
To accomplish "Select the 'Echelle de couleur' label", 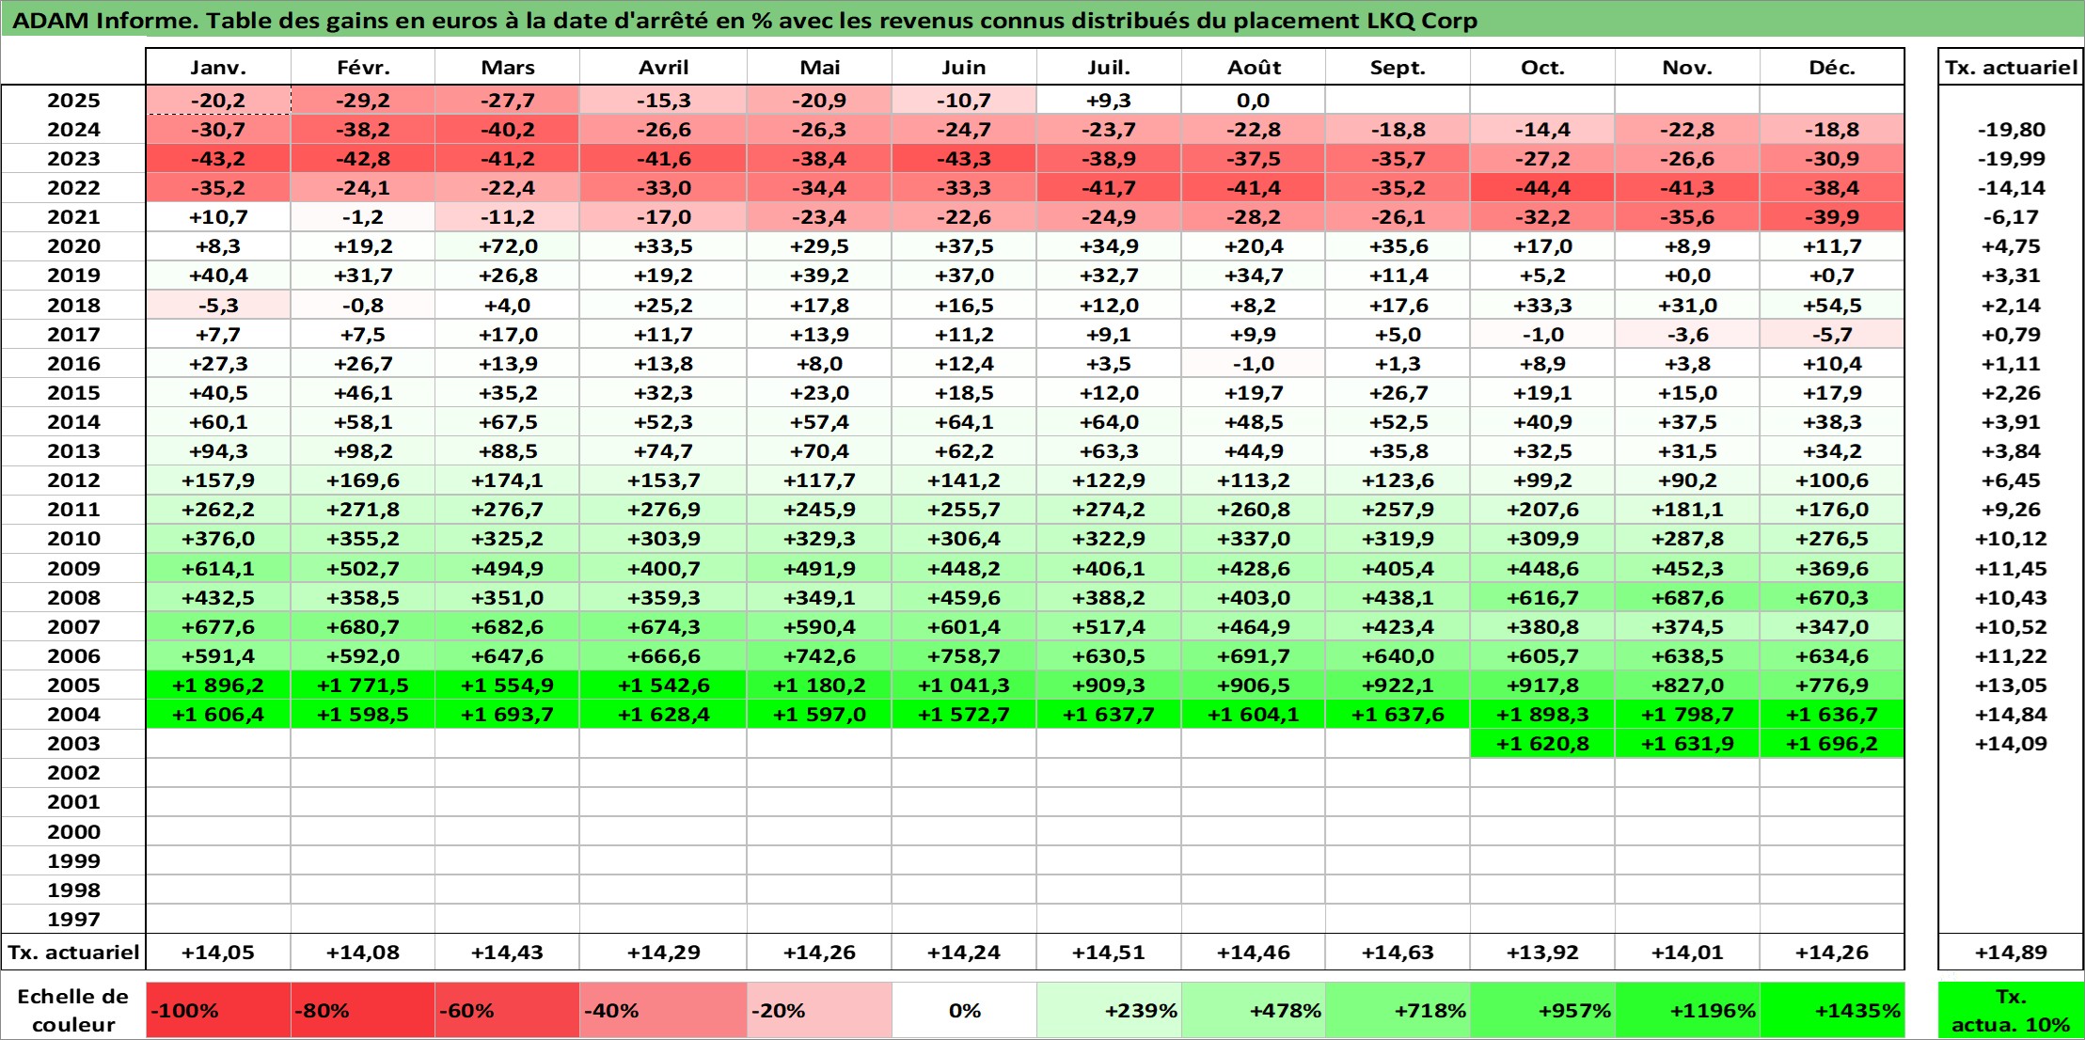I will coord(73,1011).
